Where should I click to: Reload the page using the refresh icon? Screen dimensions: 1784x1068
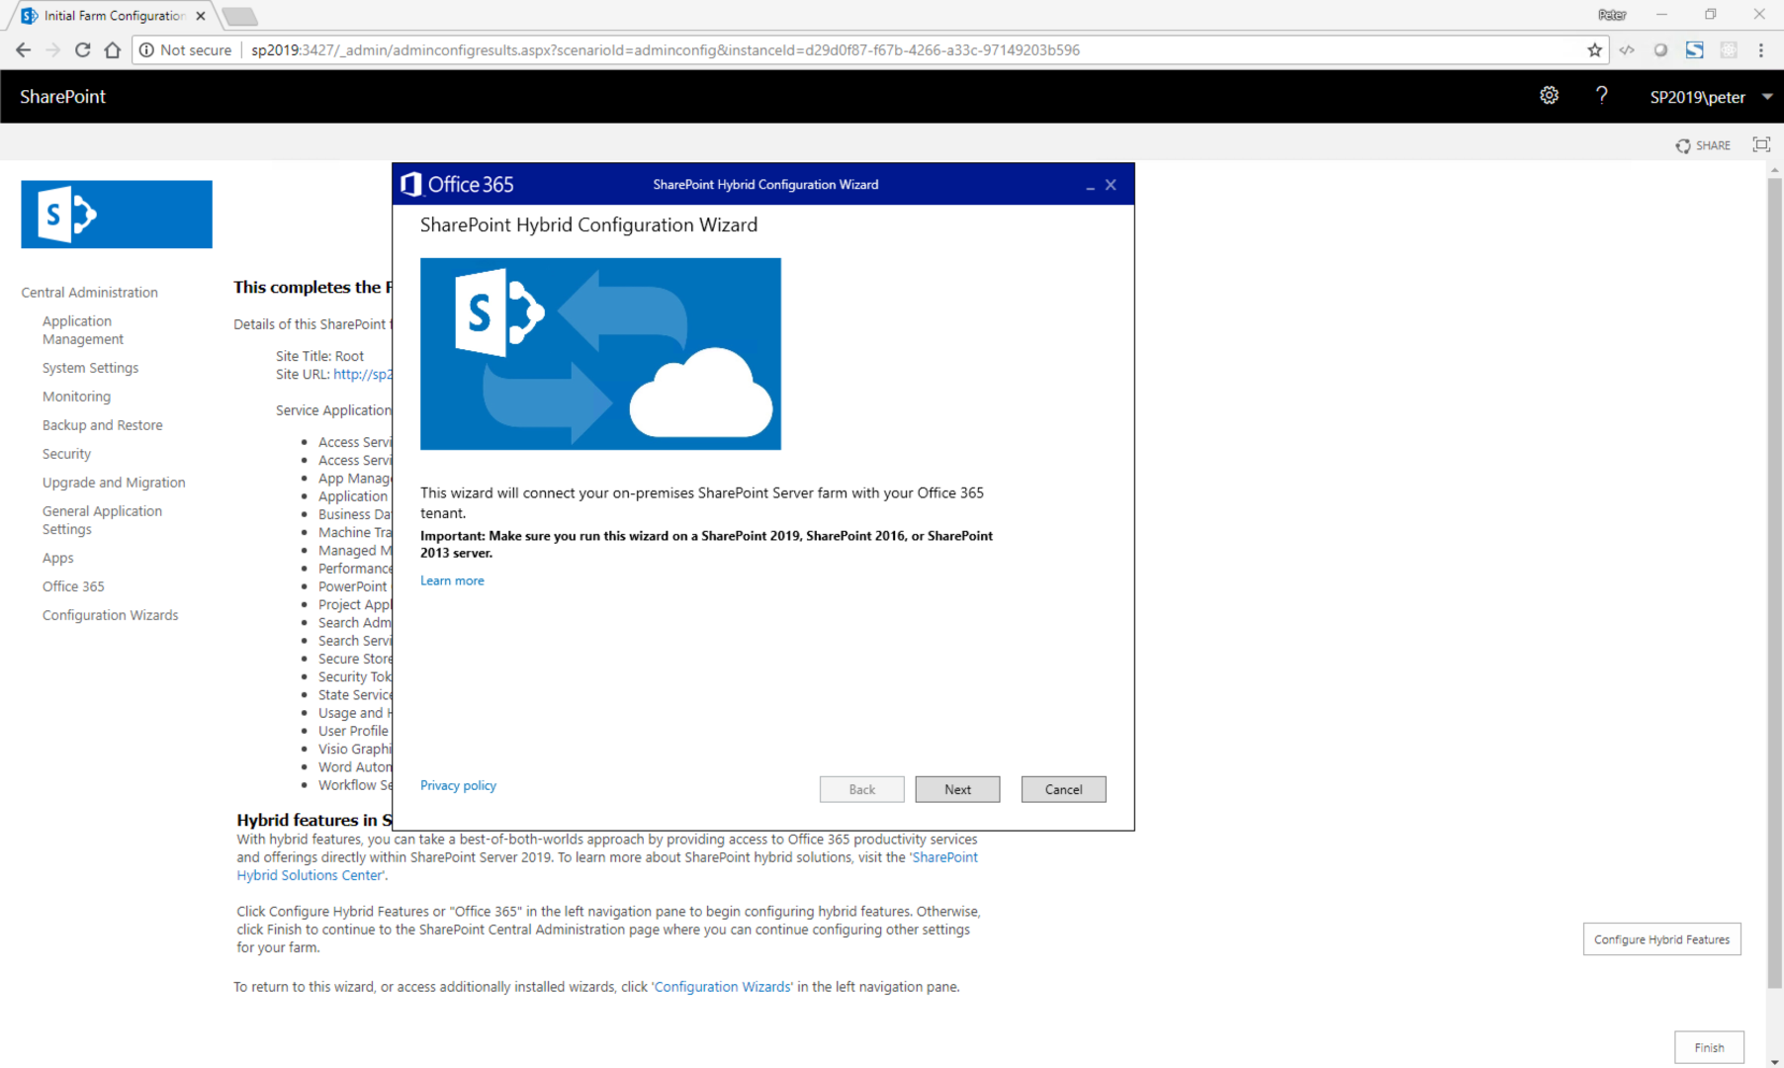coord(82,49)
